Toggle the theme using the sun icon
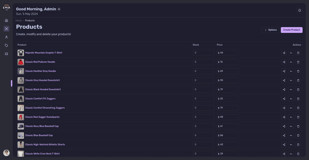 click(59, 9)
